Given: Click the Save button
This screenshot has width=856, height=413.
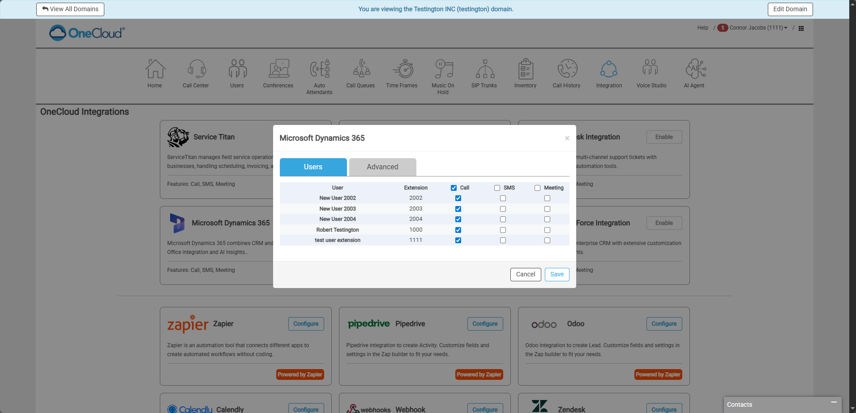Looking at the screenshot, I should pyautogui.click(x=556, y=275).
